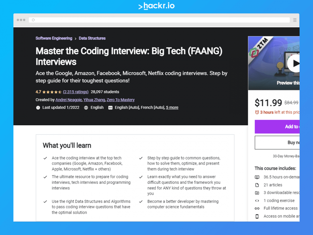The height and width of the screenshot is (235, 313).
Task: Click the globe language icon
Action: pyautogui.click(x=86, y=108)
